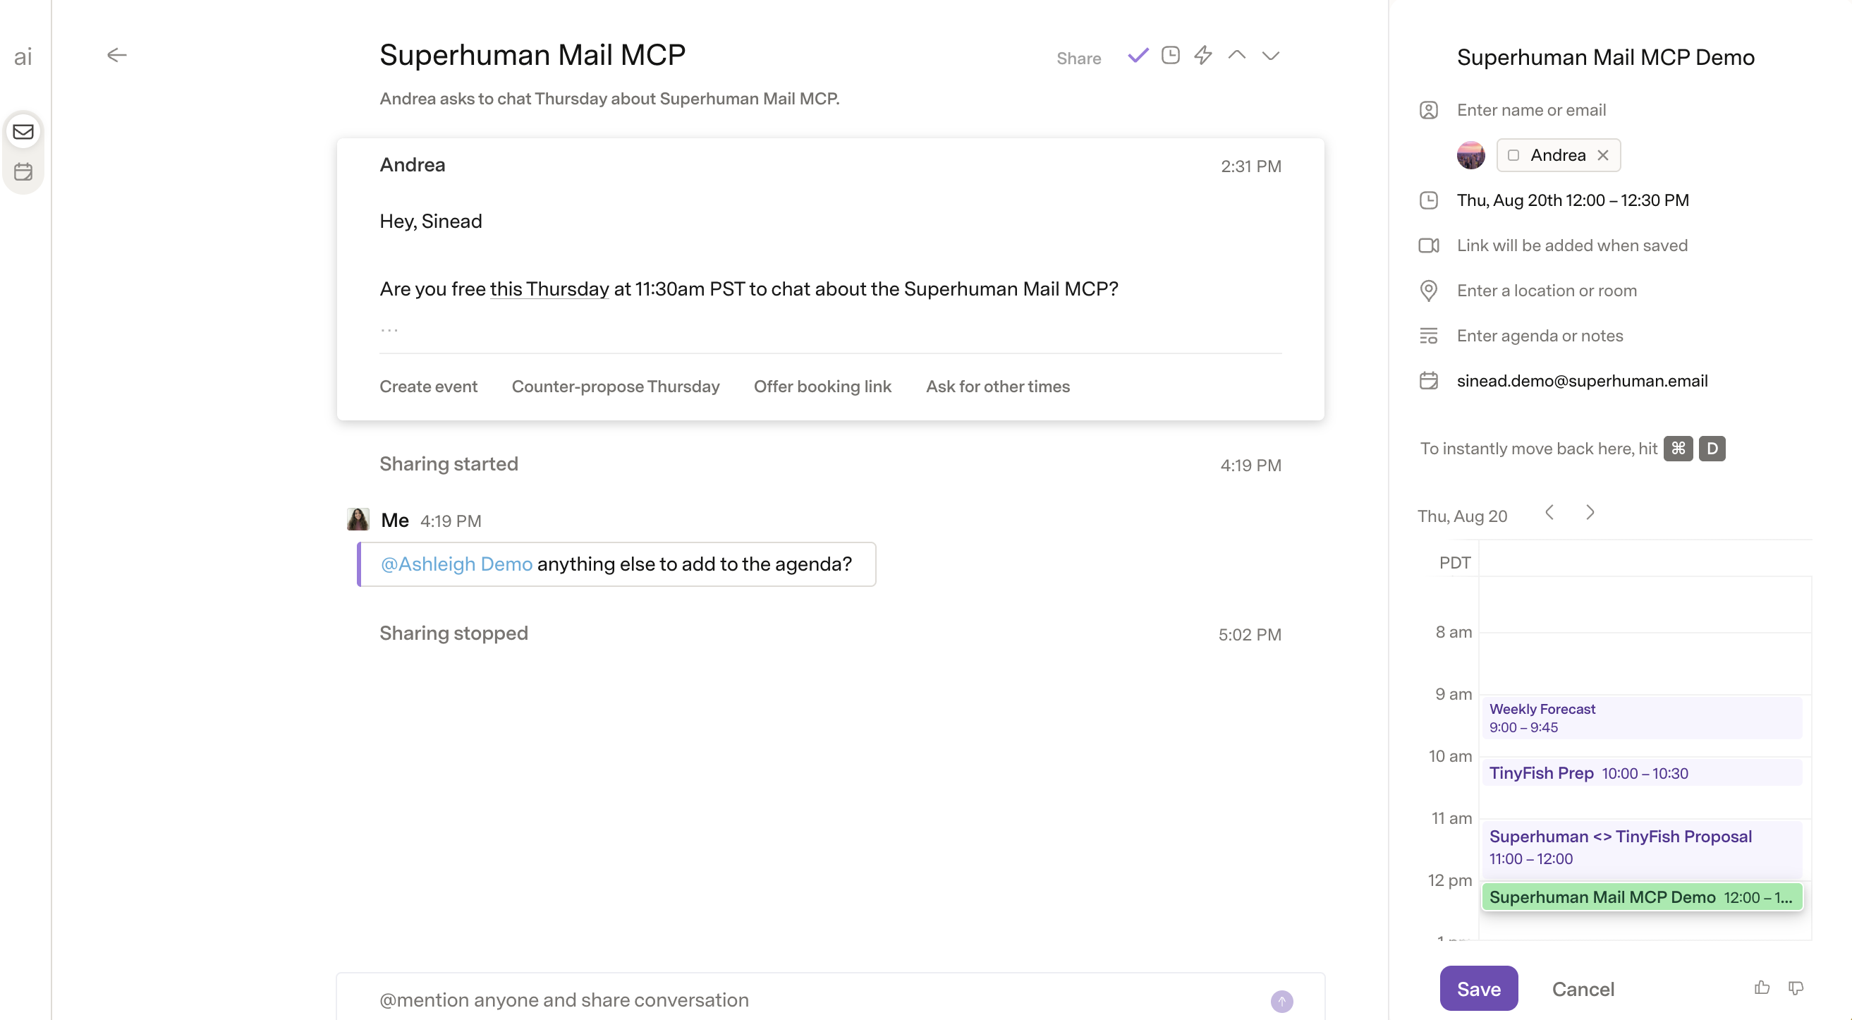Open the lightning bolt snippets icon
Screen dimensions: 1852x1020
1202,56
